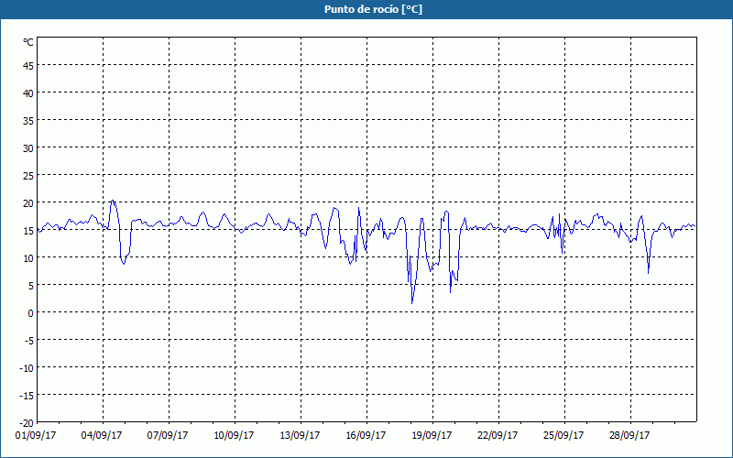The height and width of the screenshot is (458, 733).
Task: Click the 35 y-axis value
Action: pos(28,121)
